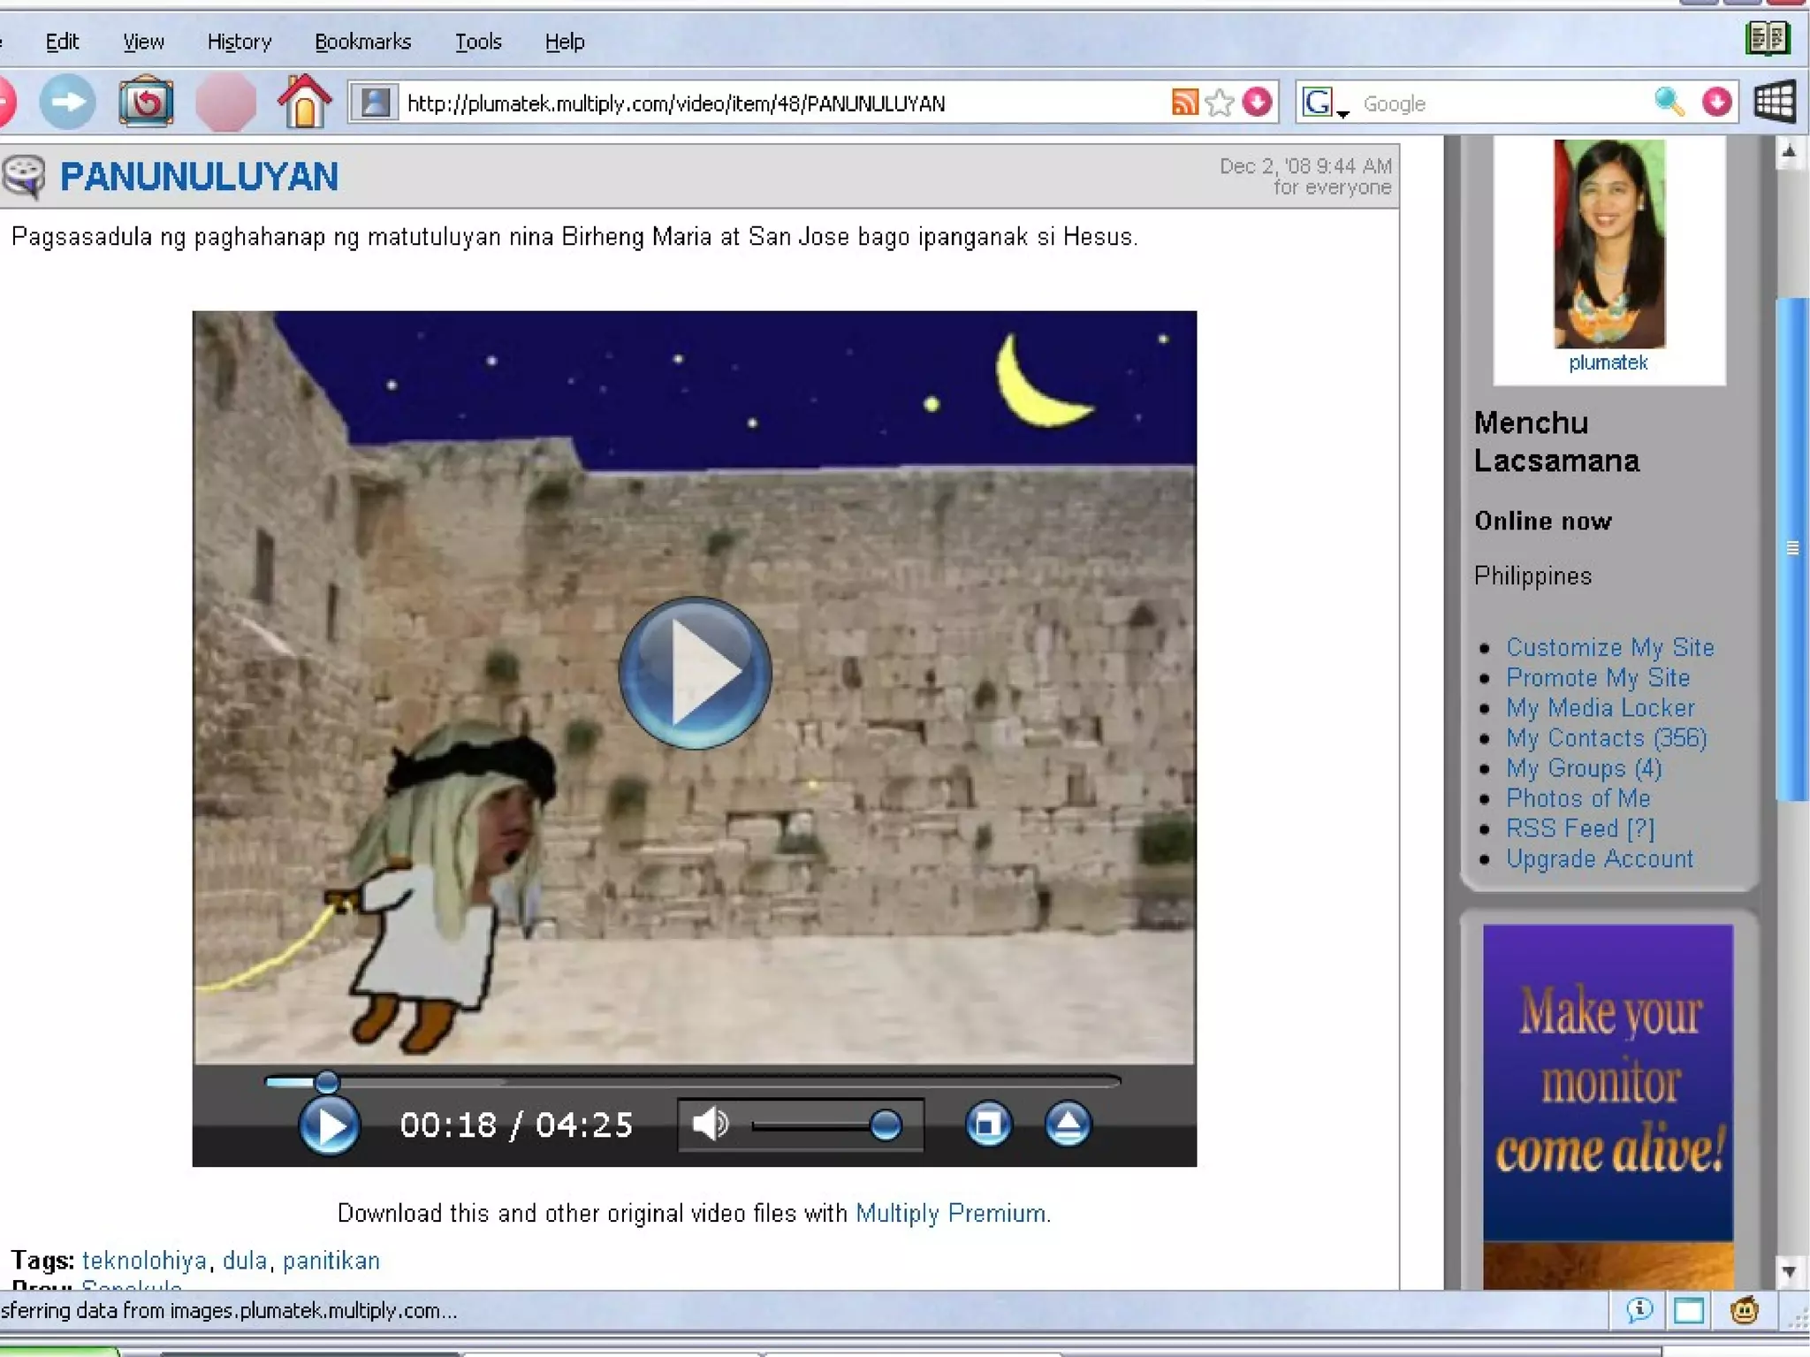
Task: Mute the video with speaker icon
Action: (x=710, y=1124)
